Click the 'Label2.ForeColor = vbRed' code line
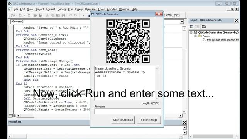Viewport: 247px width, 139px height. 46,76
